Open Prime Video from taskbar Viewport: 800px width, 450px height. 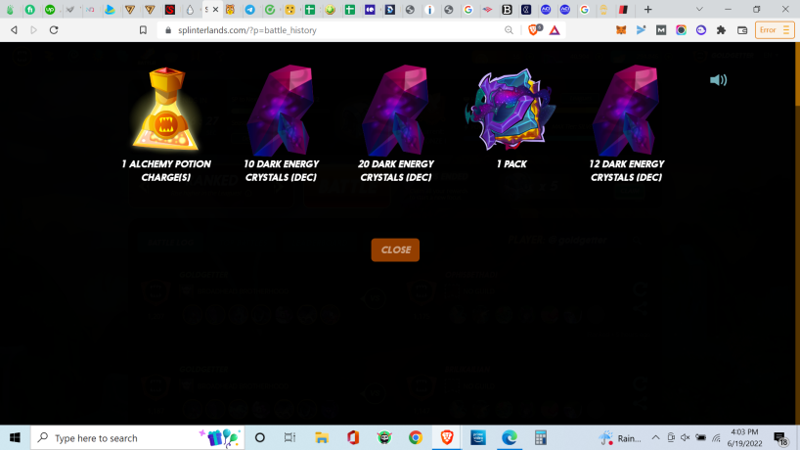(x=478, y=437)
